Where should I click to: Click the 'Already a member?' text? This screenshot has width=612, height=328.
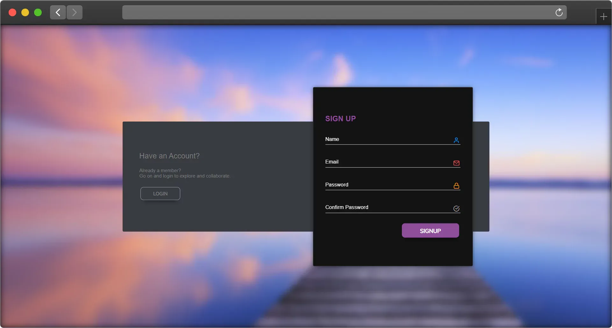click(160, 171)
